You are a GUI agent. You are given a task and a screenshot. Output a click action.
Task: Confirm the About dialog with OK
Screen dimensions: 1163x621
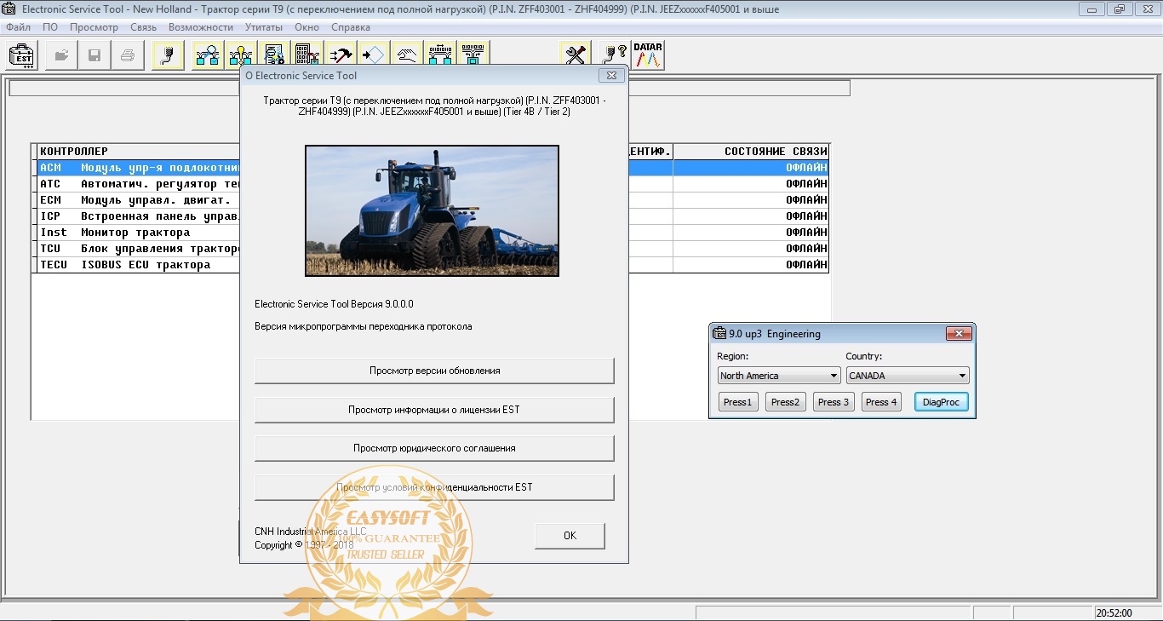tap(570, 536)
